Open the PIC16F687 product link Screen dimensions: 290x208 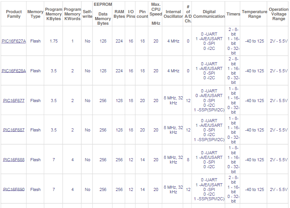[14, 130]
